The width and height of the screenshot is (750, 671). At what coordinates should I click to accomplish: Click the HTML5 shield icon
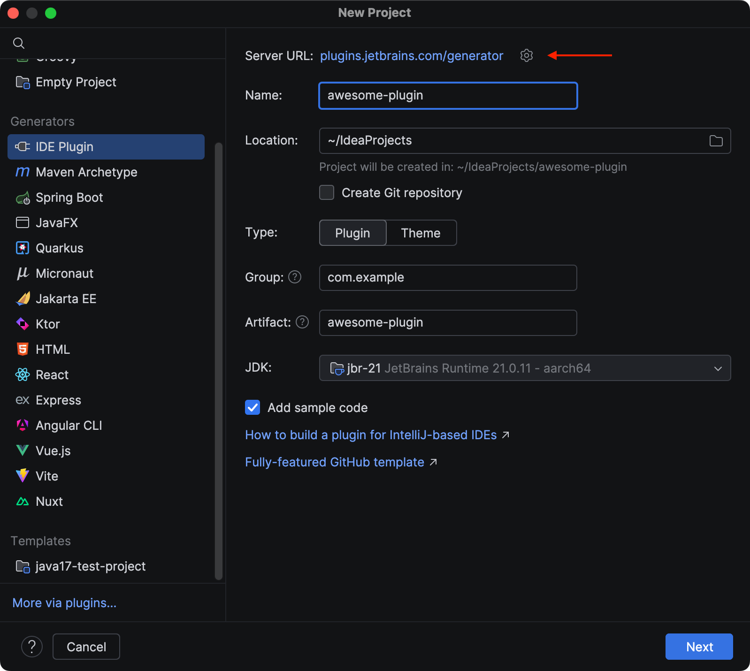[x=23, y=350]
